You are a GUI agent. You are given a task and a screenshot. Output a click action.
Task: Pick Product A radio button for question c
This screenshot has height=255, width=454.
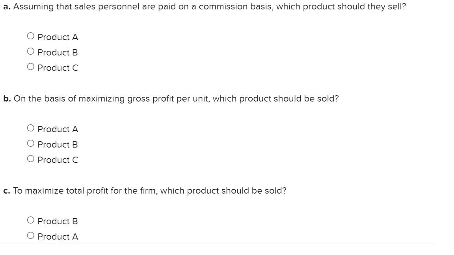click(31, 236)
